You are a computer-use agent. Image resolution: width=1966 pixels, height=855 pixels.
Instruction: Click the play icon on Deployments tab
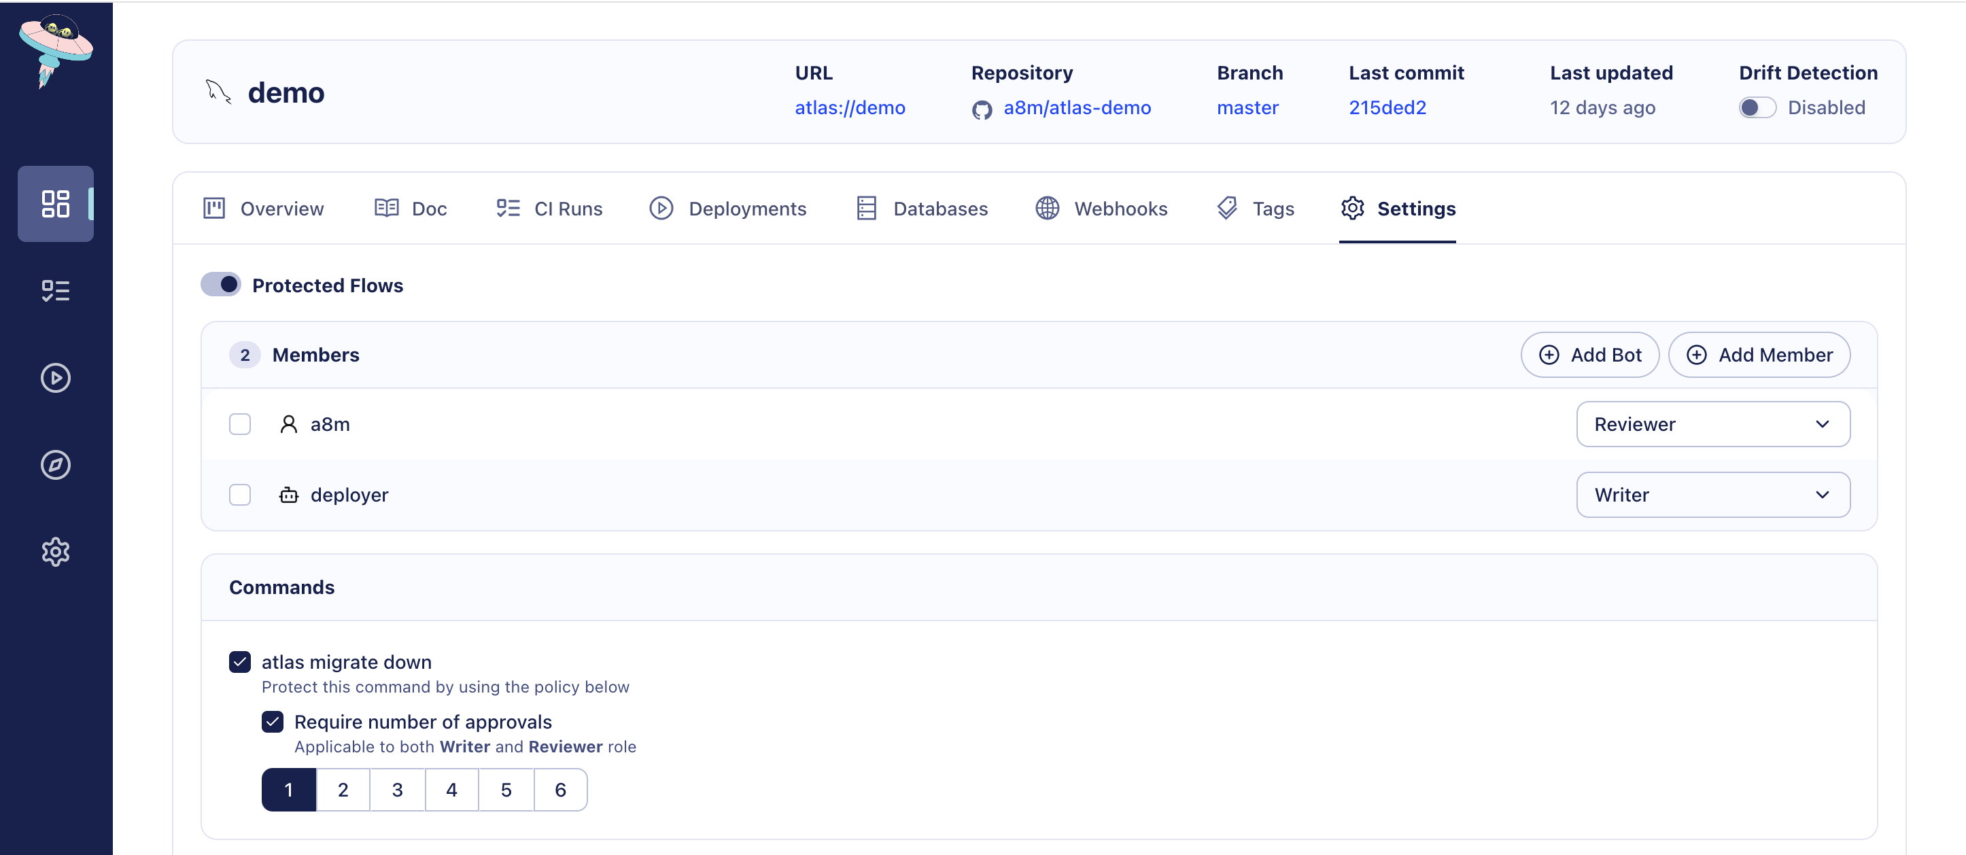click(661, 208)
